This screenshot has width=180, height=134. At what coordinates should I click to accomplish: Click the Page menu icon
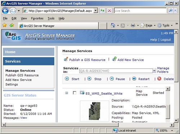point(143,26)
